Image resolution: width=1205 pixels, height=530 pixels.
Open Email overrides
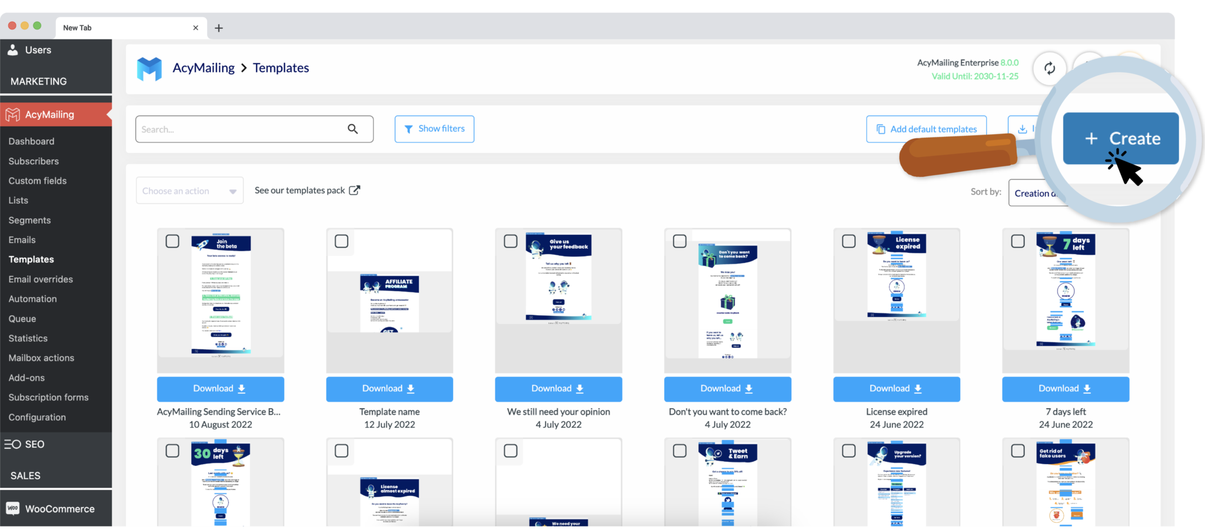pos(41,279)
